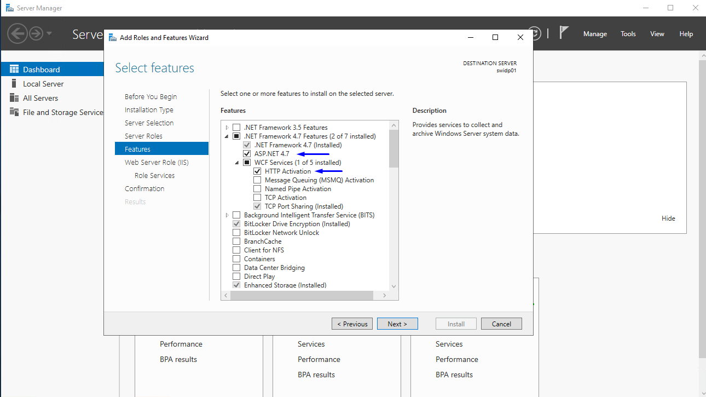Select the Direct Play feature row text
Screen dimensions: 706x397
pyautogui.click(x=259, y=277)
